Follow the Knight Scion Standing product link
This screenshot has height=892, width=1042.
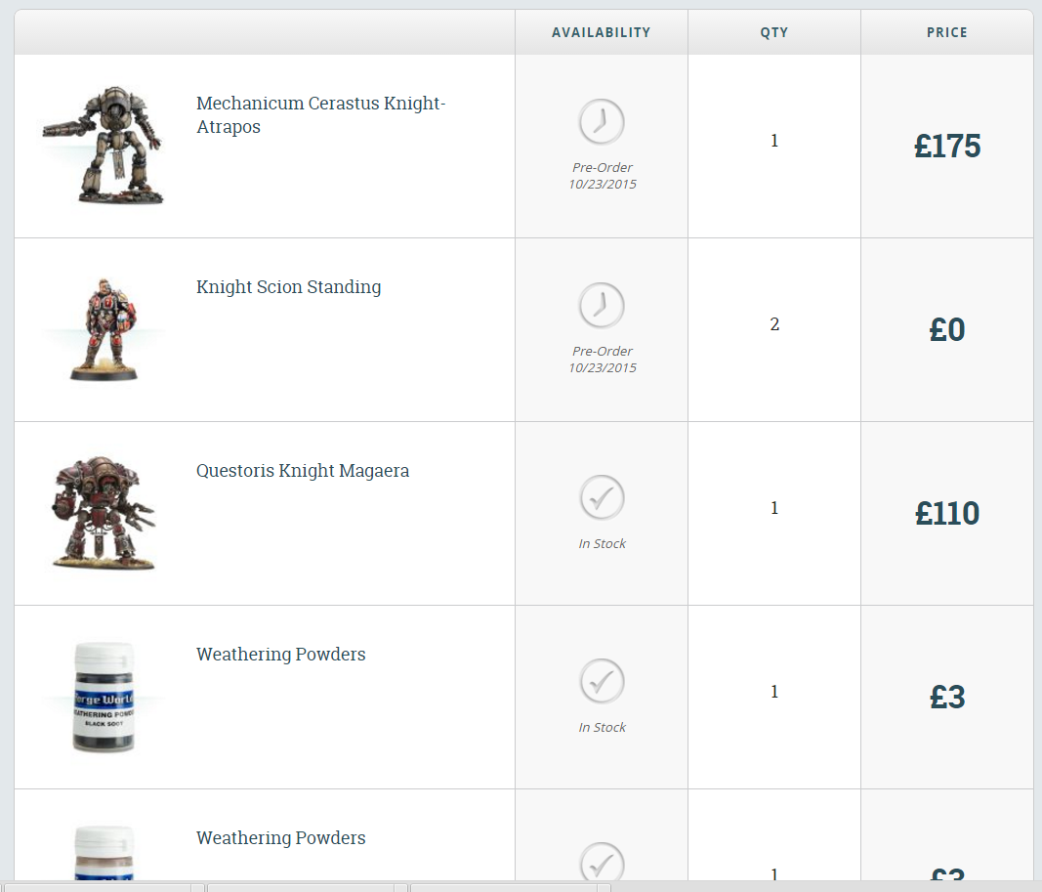(x=288, y=287)
